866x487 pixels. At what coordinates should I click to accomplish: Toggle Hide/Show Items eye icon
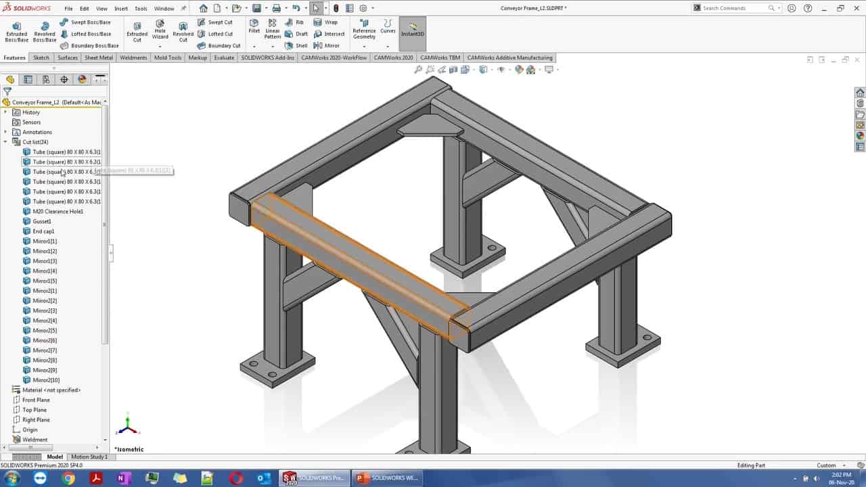click(501, 69)
